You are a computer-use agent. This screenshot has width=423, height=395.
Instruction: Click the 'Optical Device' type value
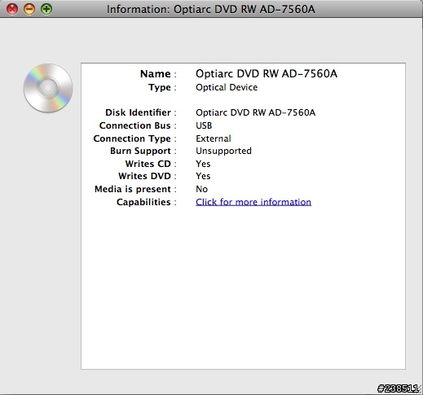pos(227,87)
